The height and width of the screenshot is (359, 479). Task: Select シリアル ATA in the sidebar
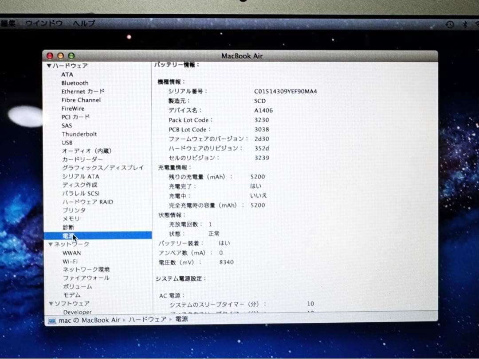pos(81,176)
